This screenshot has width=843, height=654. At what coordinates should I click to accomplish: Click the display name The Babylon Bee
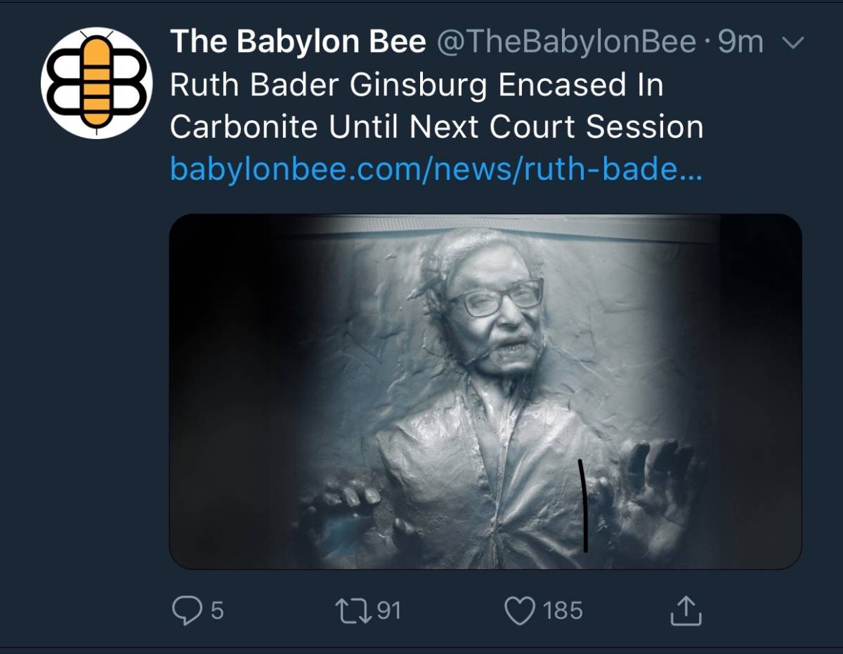point(298,42)
